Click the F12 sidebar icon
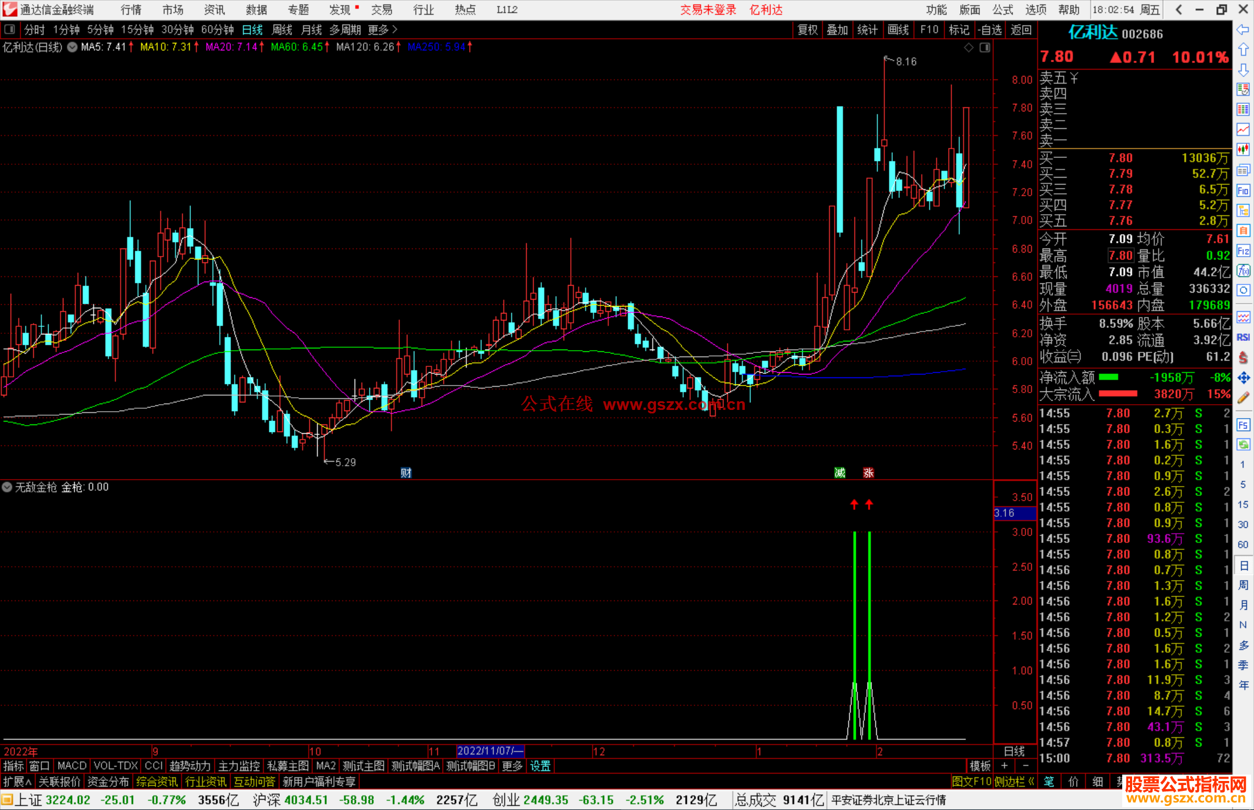This screenshot has width=1254, height=810. [1243, 251]
